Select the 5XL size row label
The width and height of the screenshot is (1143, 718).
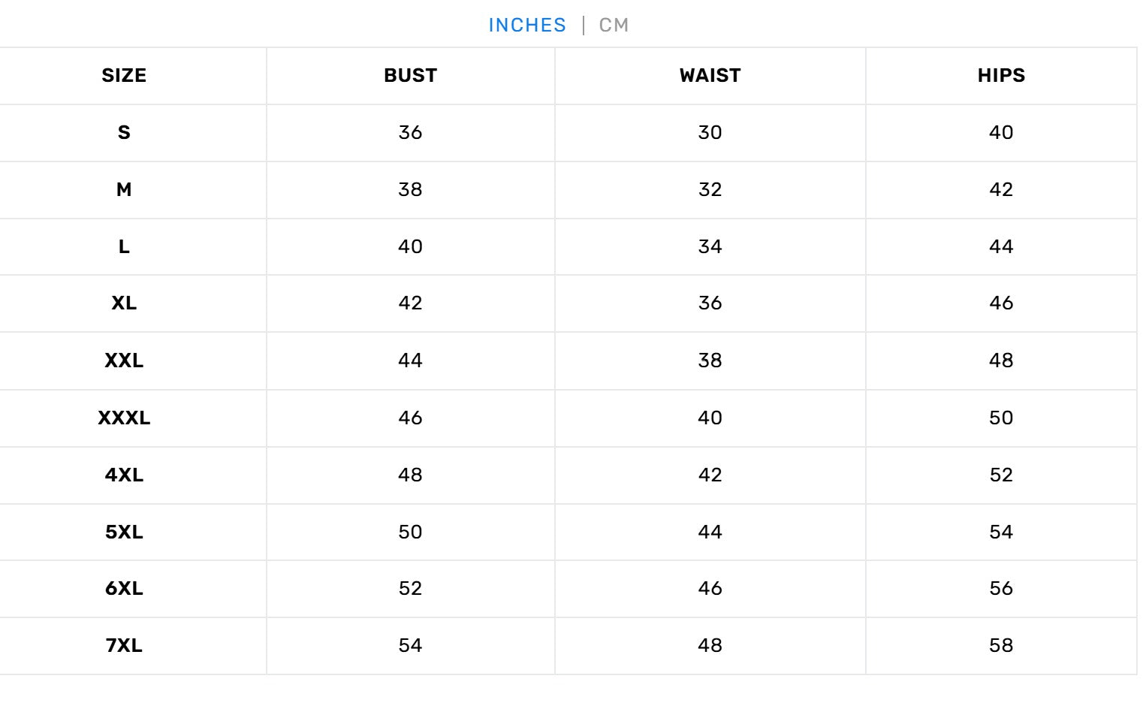pyautogui.click(x=124, y=532)
